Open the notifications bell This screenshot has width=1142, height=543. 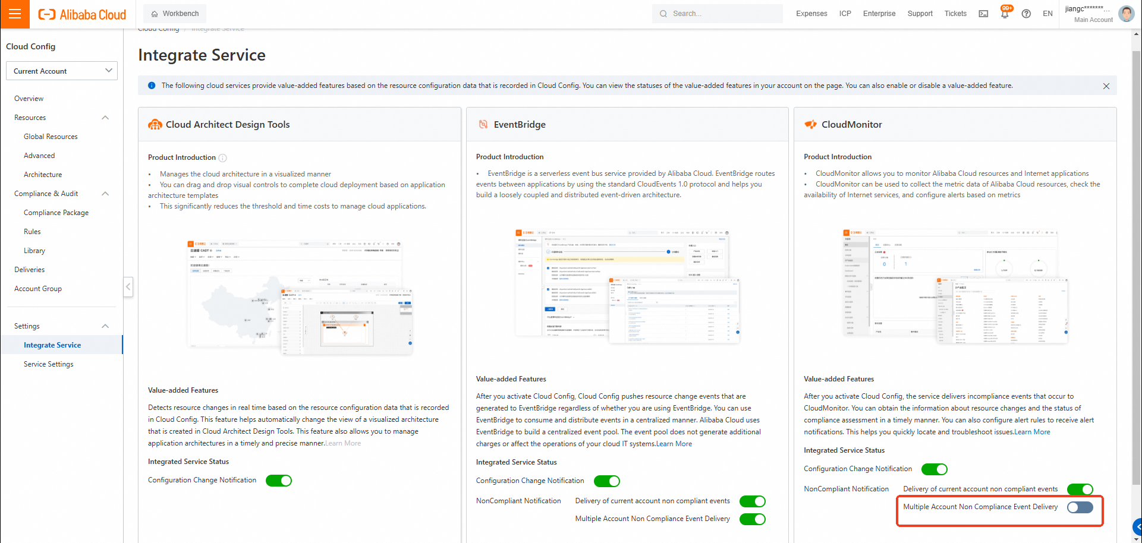pyautogui.click(x=1005, y=14)
